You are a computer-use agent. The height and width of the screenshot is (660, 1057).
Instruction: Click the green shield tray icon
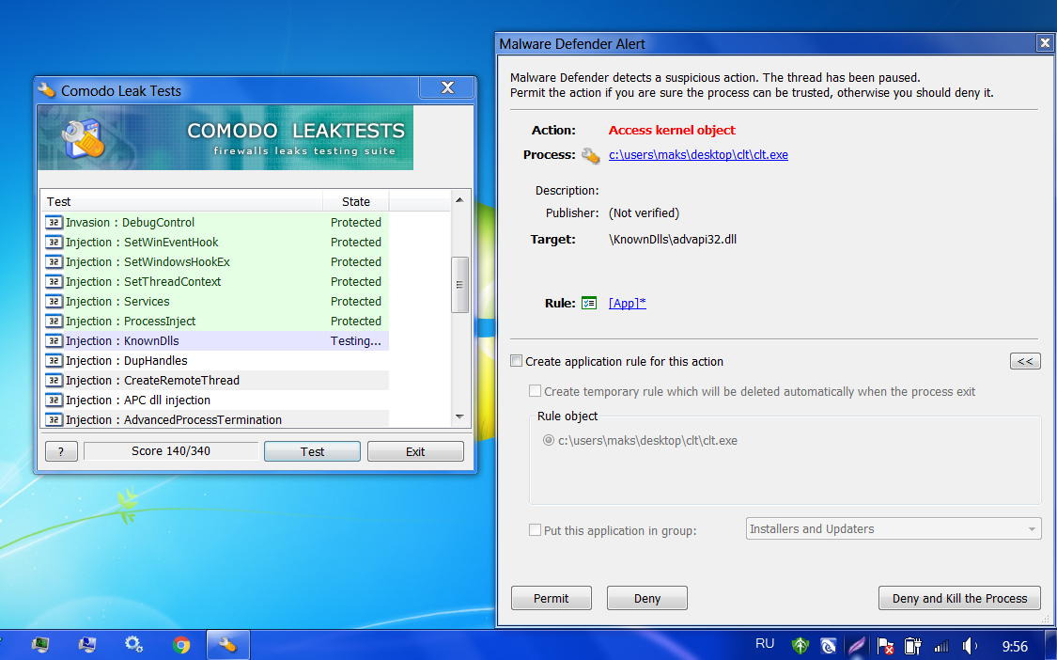point(800,646)
